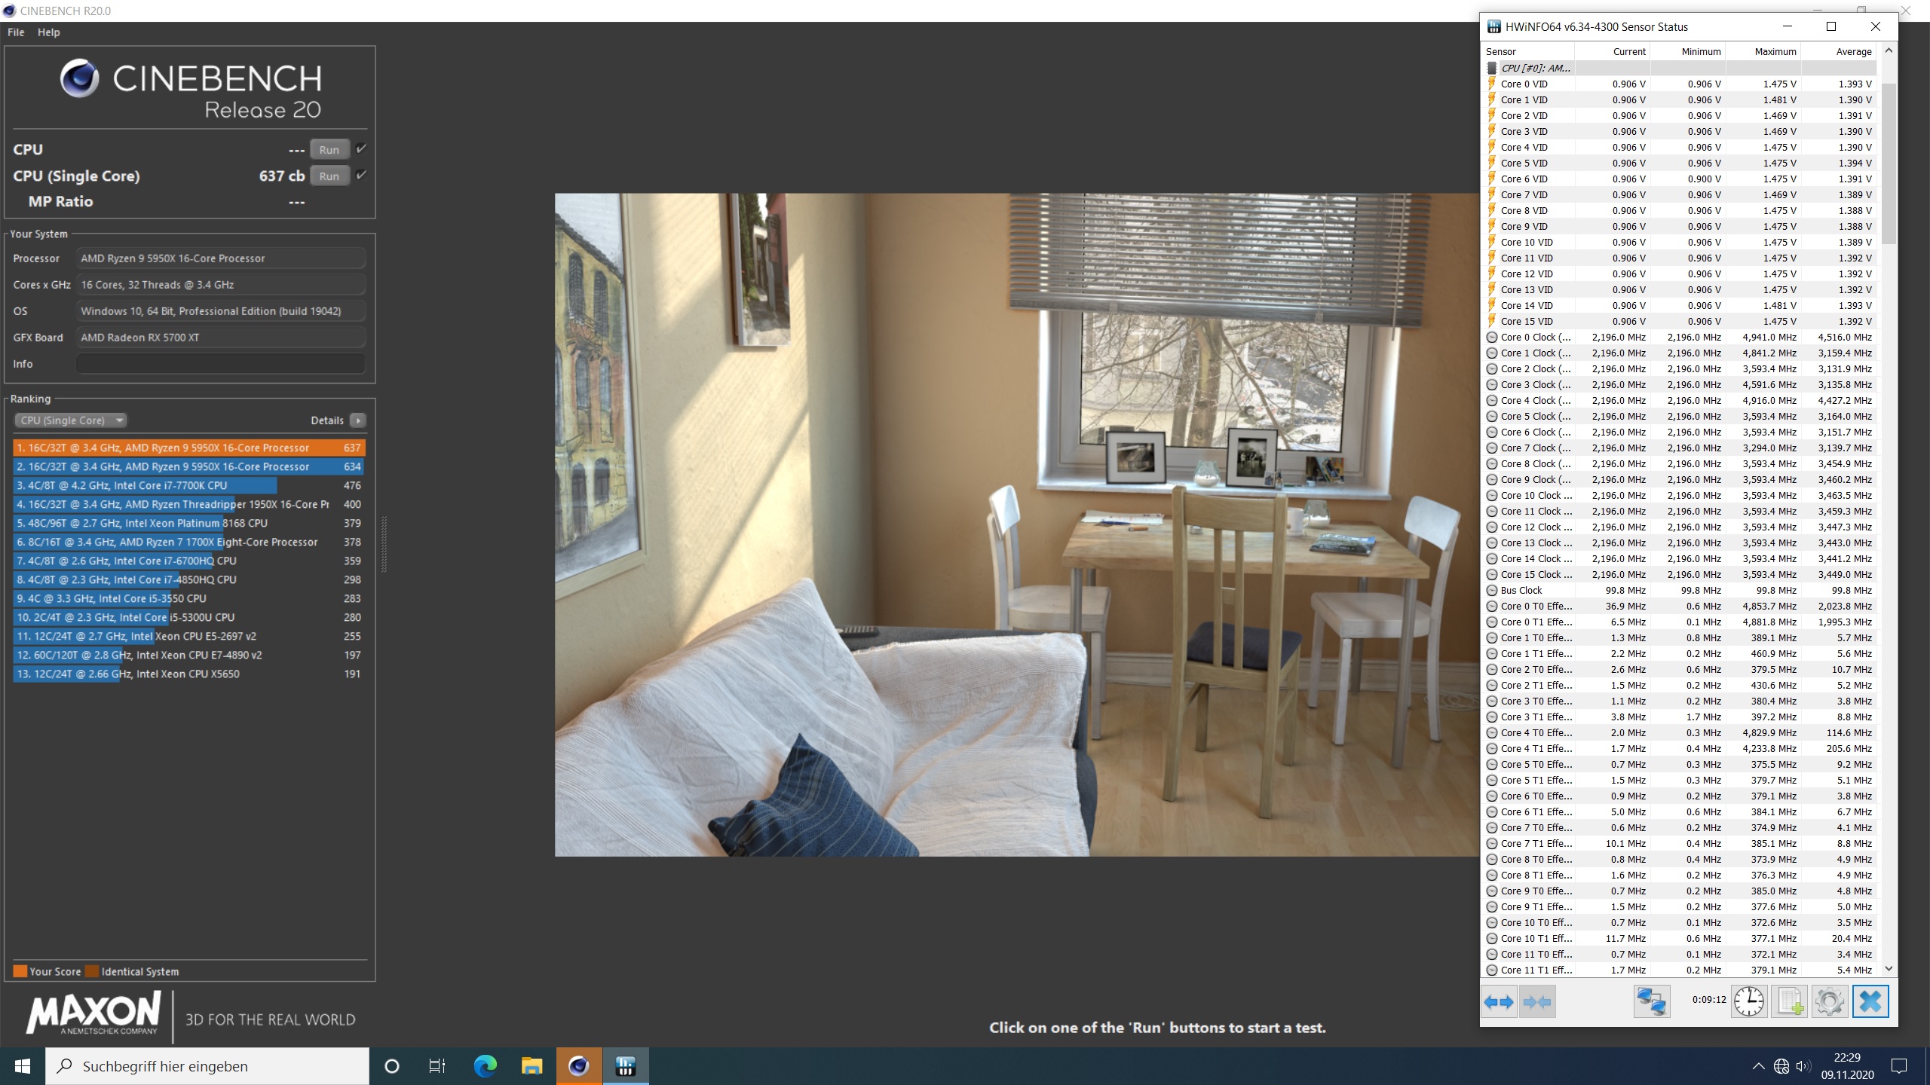This screenshot has height=1085, width=1930.
Task: Open the Help menu
Action: pos(49,32)
